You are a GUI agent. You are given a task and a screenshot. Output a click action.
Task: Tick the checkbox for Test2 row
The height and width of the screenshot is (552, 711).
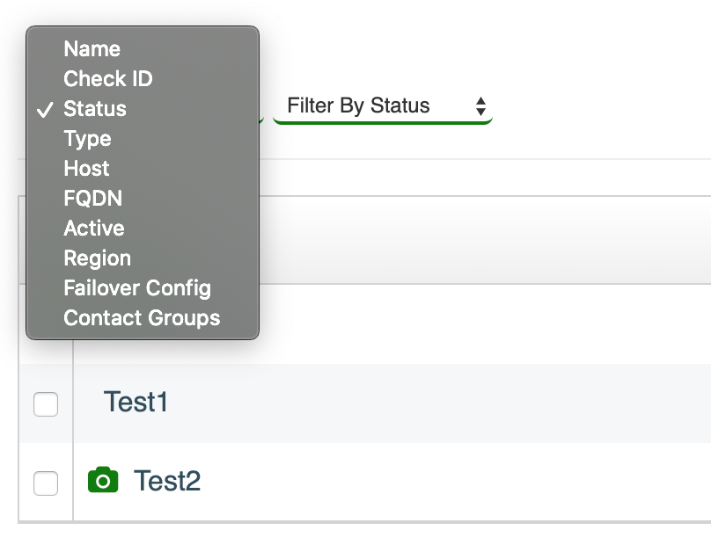pyautogui.click(x=46, y=483)
